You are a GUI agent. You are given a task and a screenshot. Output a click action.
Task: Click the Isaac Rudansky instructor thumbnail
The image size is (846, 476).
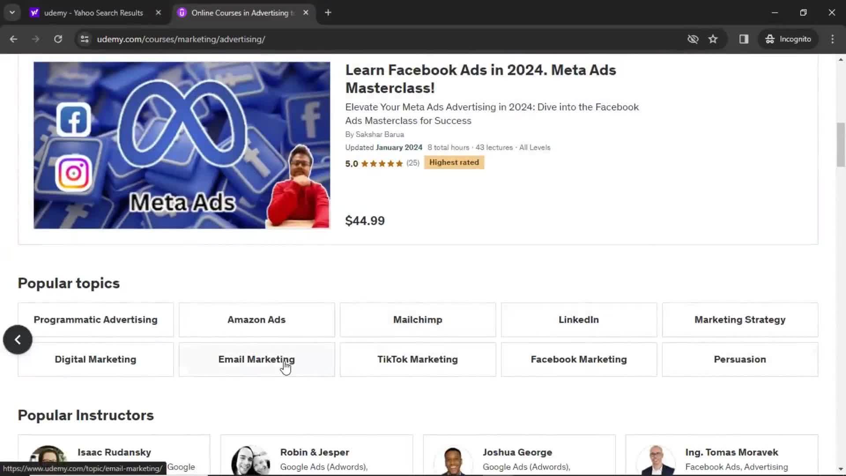(x=48, y=457)
